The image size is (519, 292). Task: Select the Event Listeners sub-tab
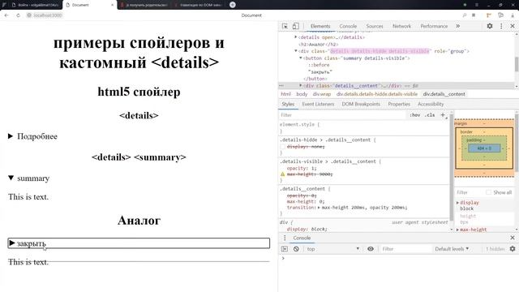[x=318, y=104]
